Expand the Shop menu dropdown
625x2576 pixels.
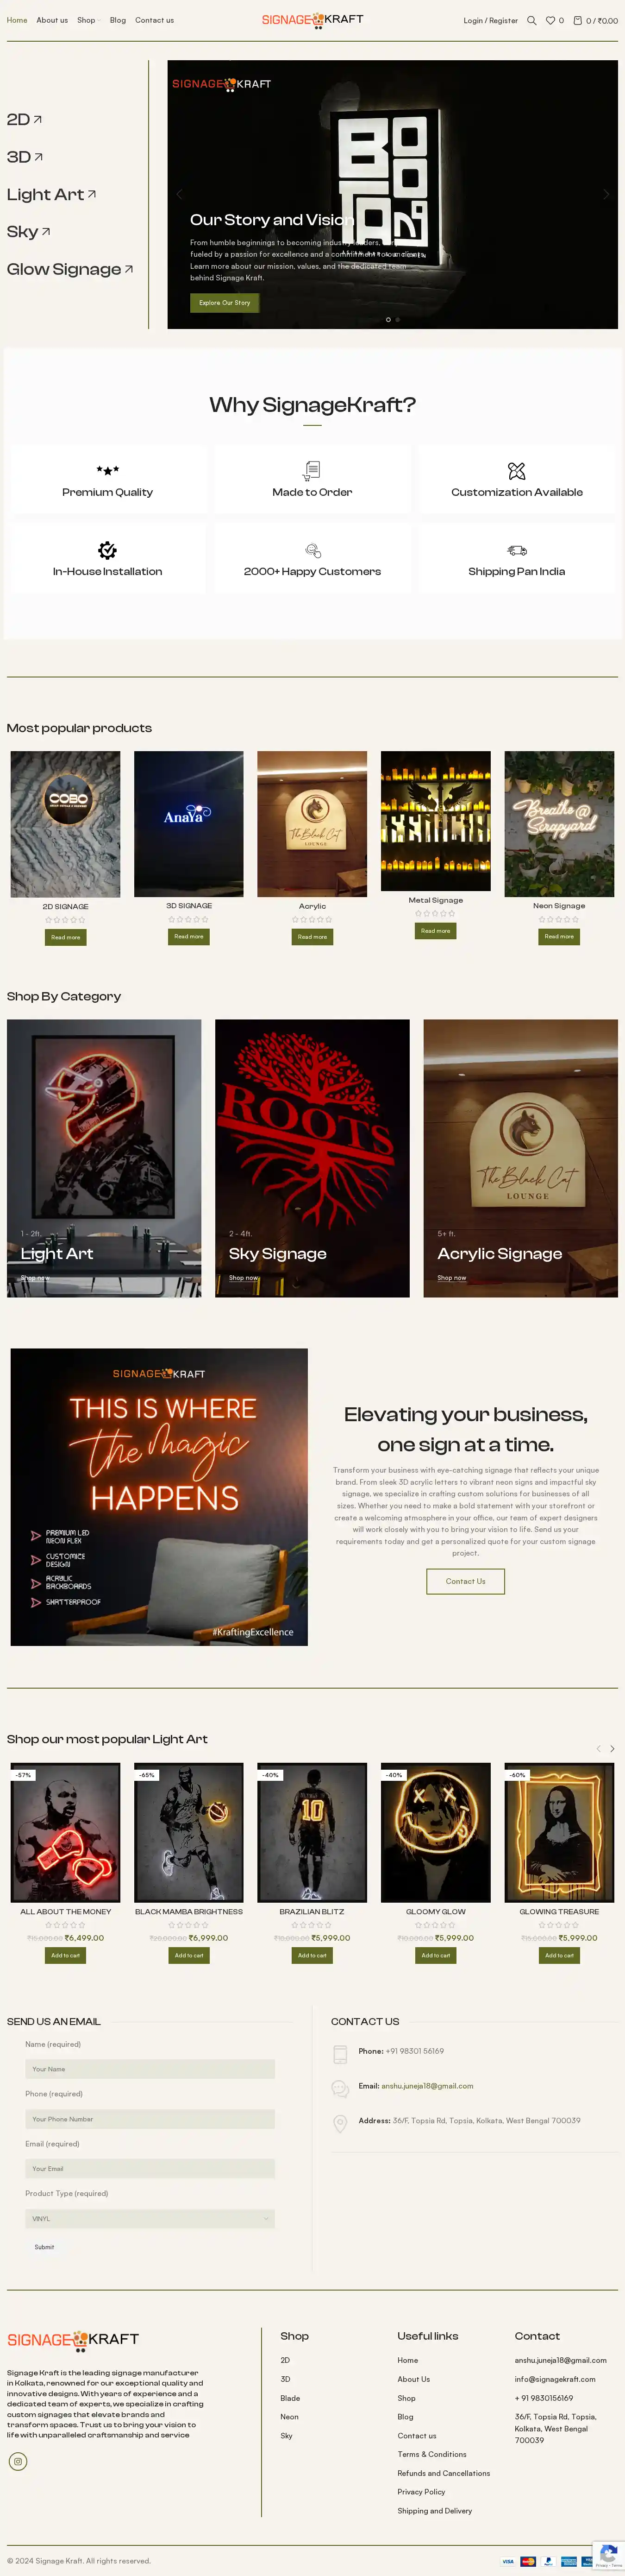[x=88, y=20]
